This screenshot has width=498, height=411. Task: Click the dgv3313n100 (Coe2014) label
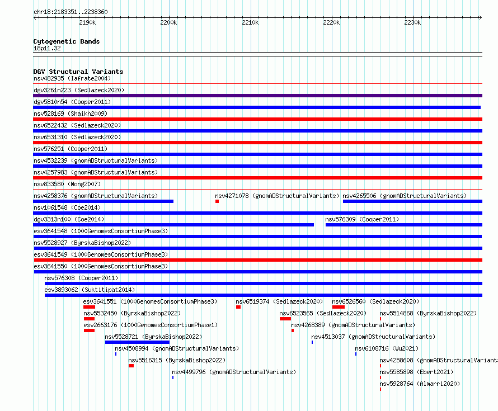click(x=69, y=219)
